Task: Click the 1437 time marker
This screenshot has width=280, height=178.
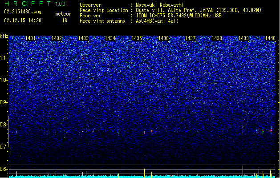Action: pos(191,38)
